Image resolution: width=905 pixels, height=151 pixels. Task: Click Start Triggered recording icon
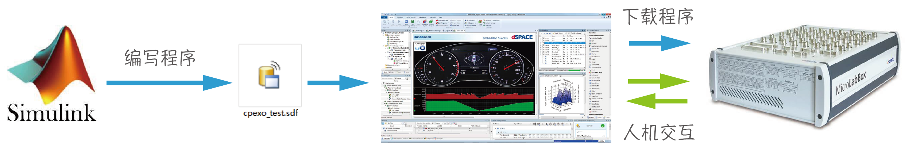[437, 23]
